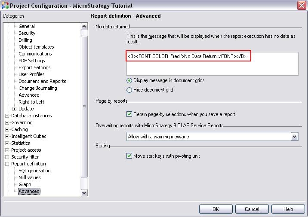The image size is (308, 217).
Task: Select Advanced under Report definition
Action: point(29,191)
